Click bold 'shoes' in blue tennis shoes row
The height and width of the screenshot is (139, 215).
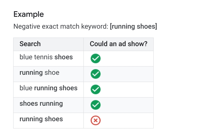pyautogui.click(x=64, y=57)
